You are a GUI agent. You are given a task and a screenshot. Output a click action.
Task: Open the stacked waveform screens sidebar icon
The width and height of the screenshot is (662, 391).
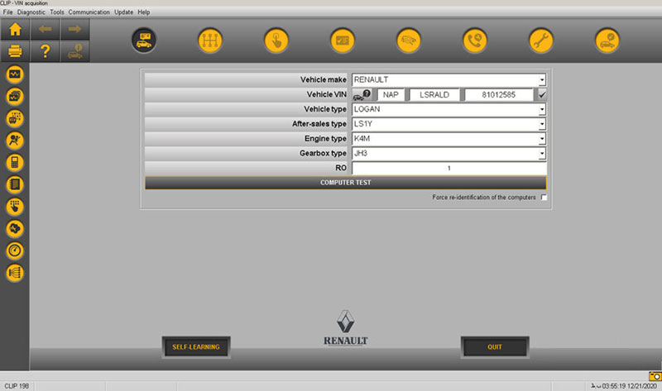tap(15, 97)
